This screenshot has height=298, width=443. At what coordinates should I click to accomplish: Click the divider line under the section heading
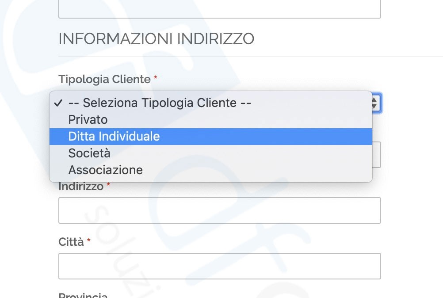pos(251,56)
